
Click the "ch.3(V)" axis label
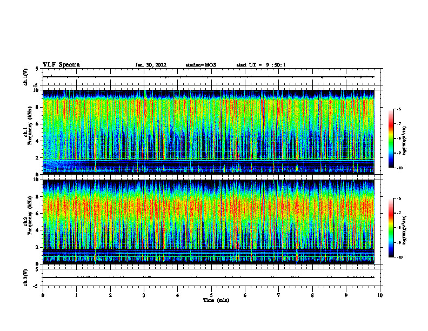point(25,277)
